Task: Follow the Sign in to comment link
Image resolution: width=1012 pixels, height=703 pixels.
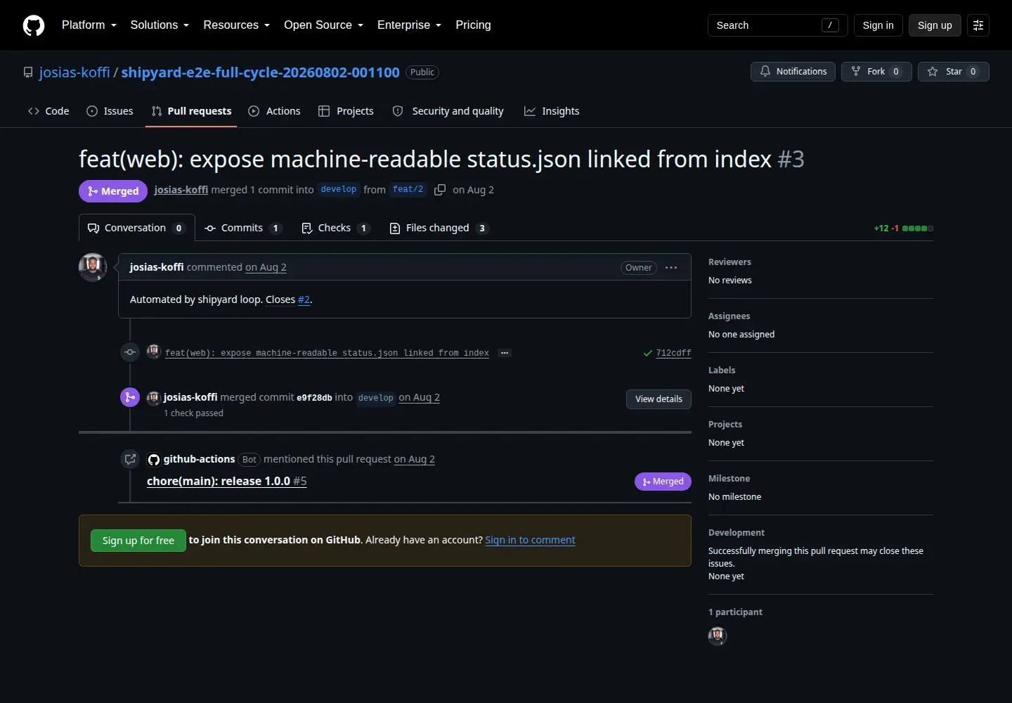Action: [x=530, y=540]
